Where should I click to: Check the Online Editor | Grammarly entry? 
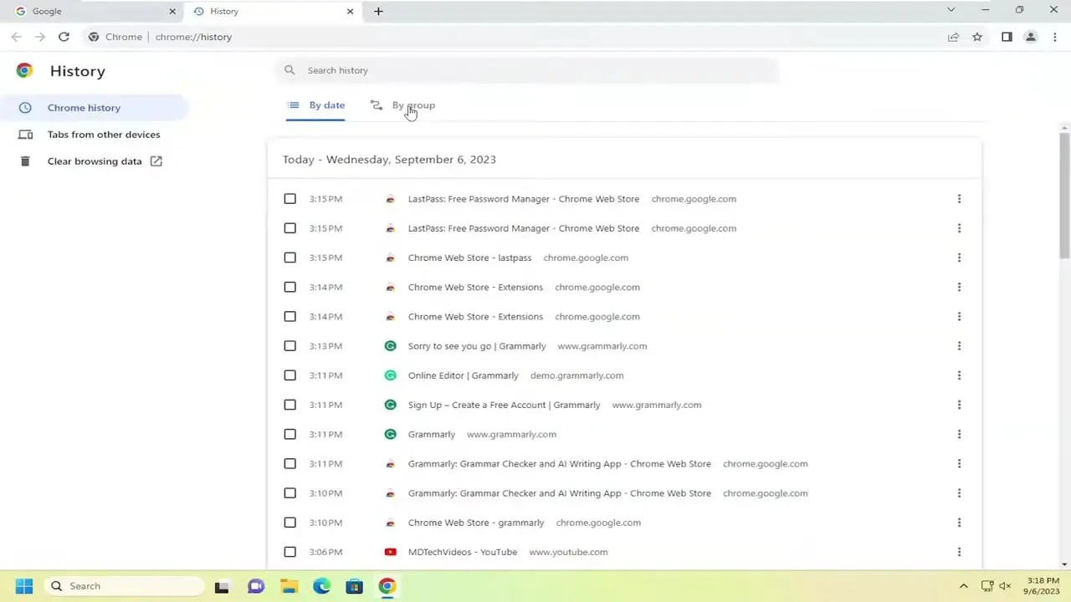tap(290, 375)
